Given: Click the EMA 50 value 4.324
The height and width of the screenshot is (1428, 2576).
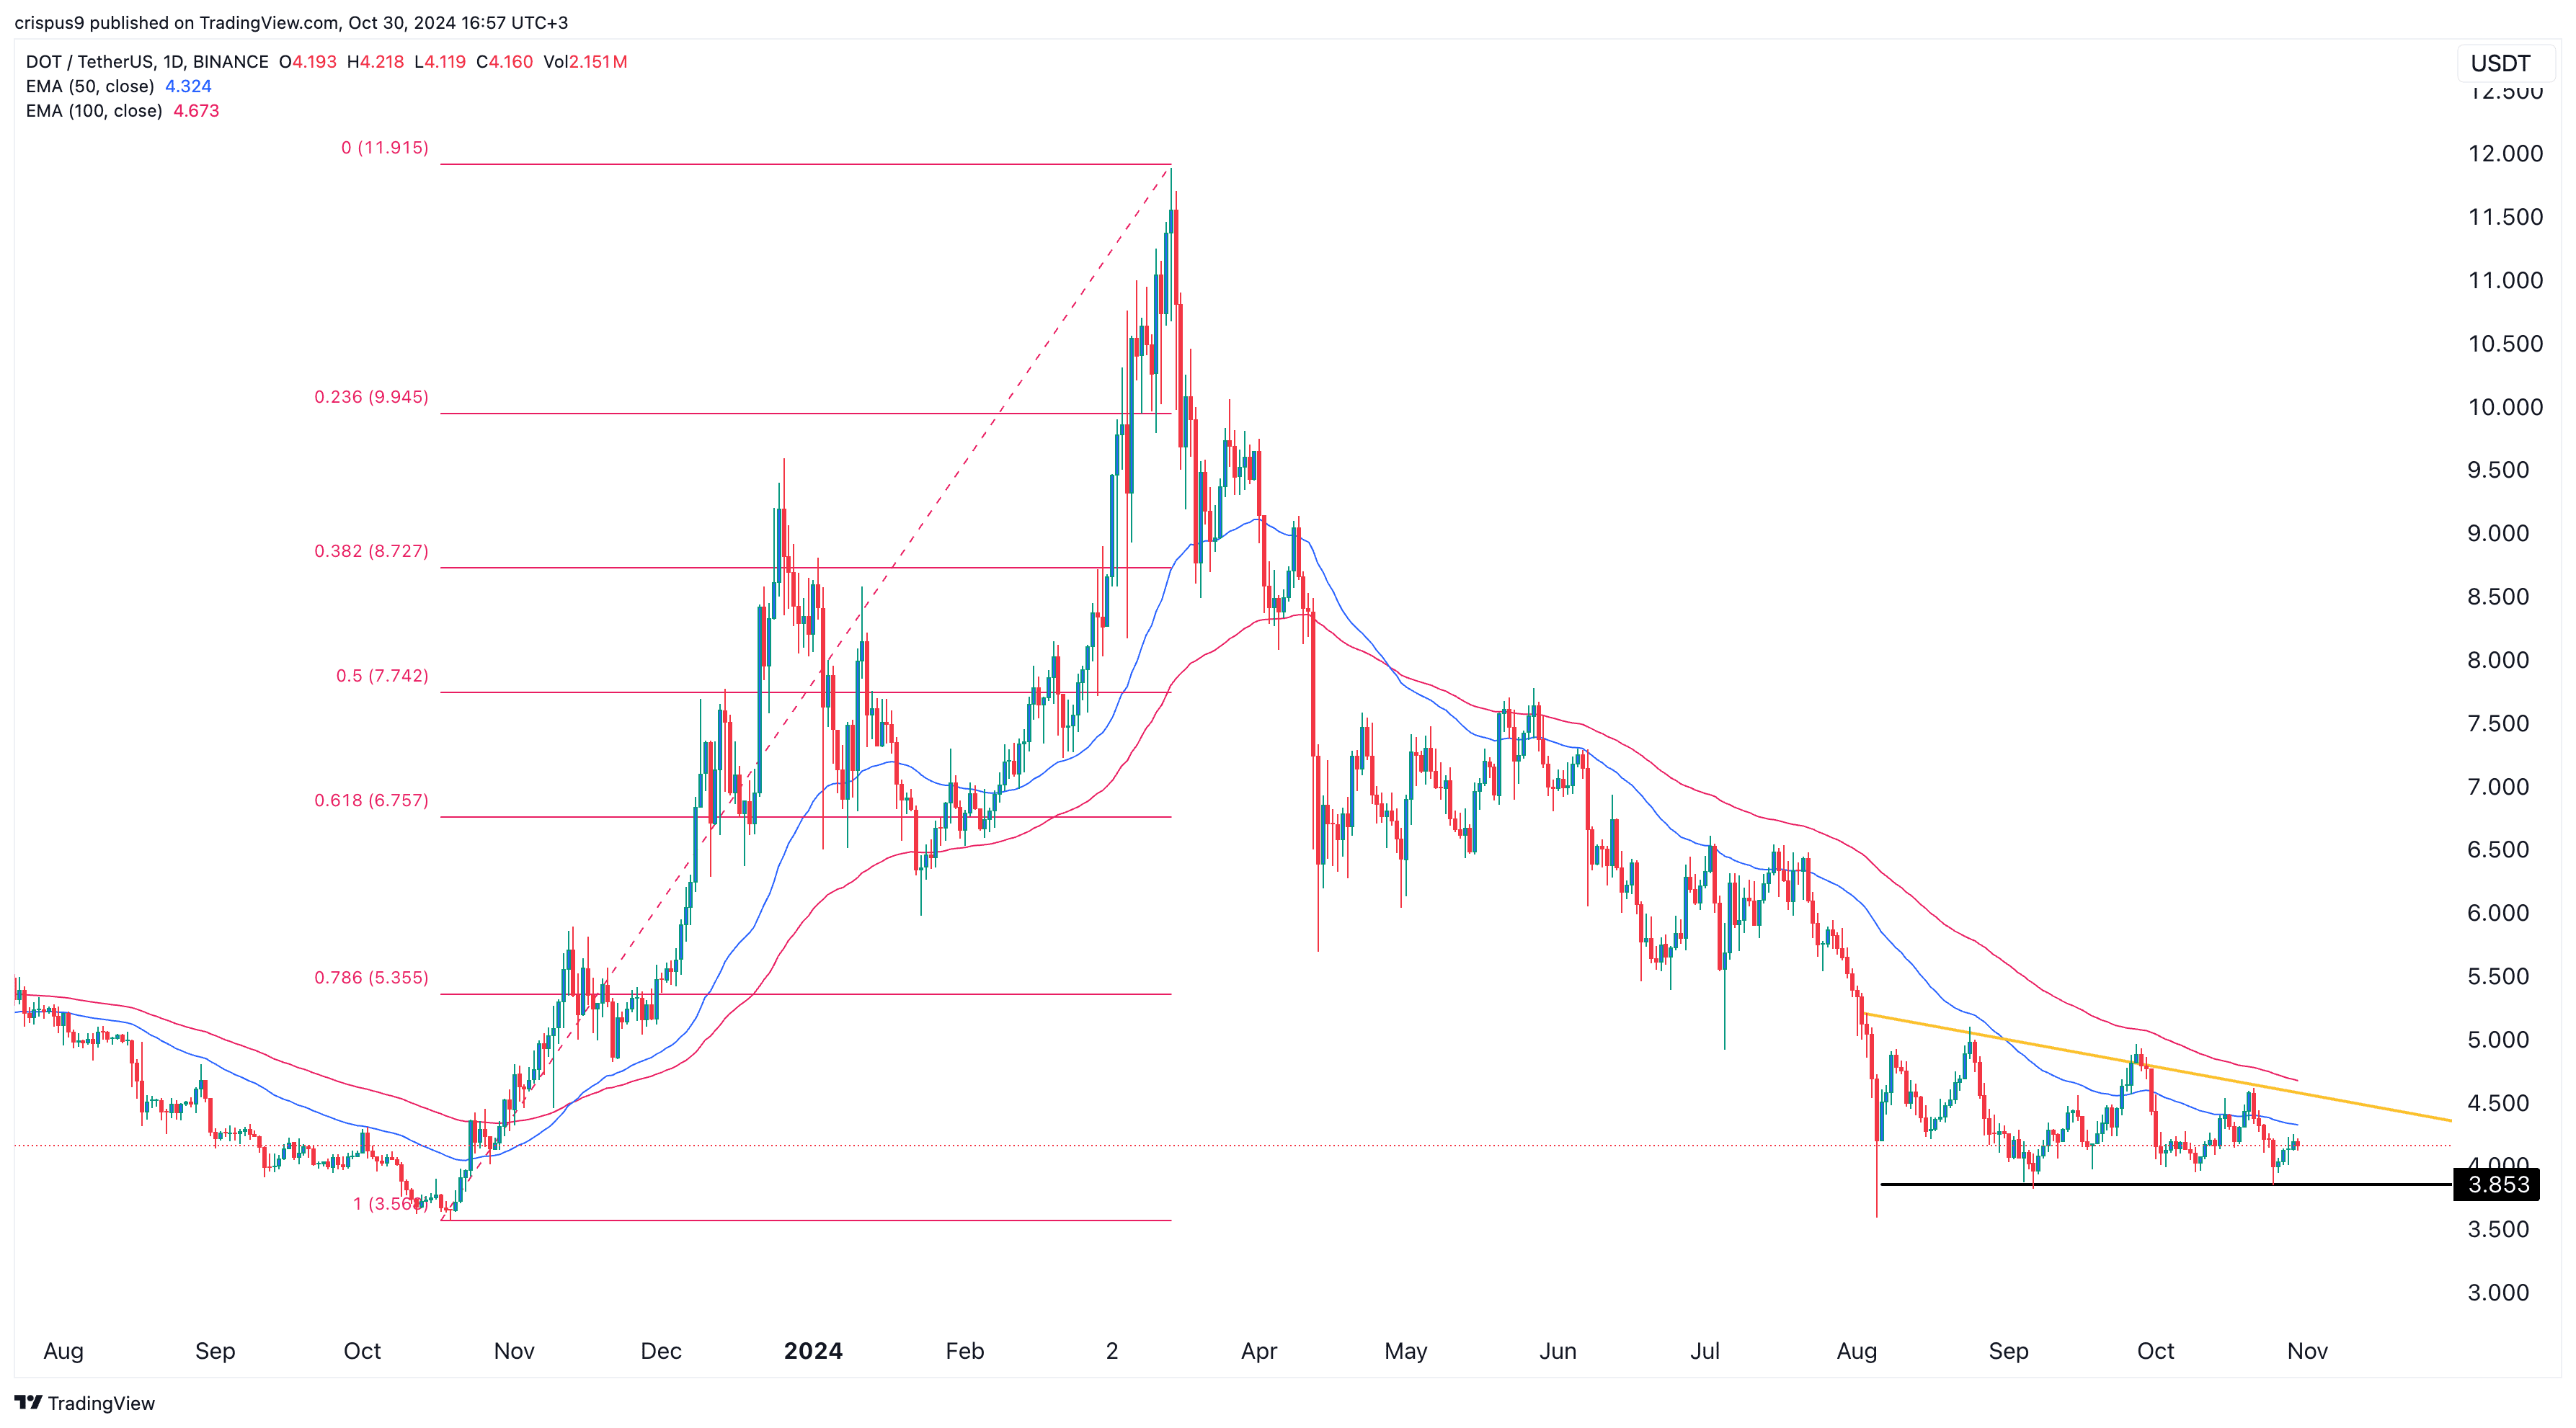Looking at the screenshot, I should pos(188,86).
